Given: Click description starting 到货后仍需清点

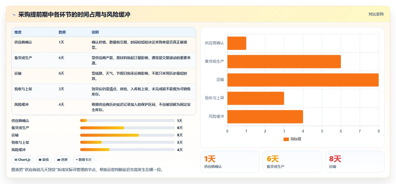Looking at the screenshot, I should click(x=141, y=91).
